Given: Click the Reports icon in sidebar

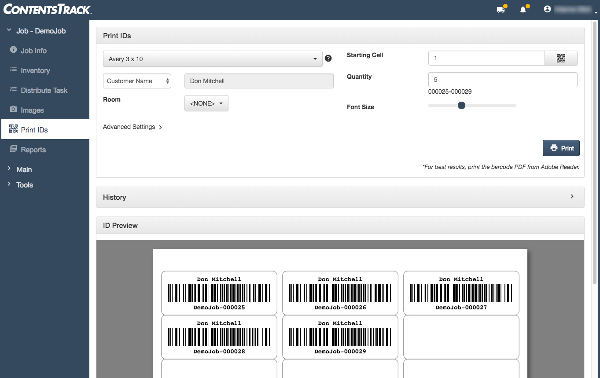Looking at the screenshot, I should coord(13,149).
